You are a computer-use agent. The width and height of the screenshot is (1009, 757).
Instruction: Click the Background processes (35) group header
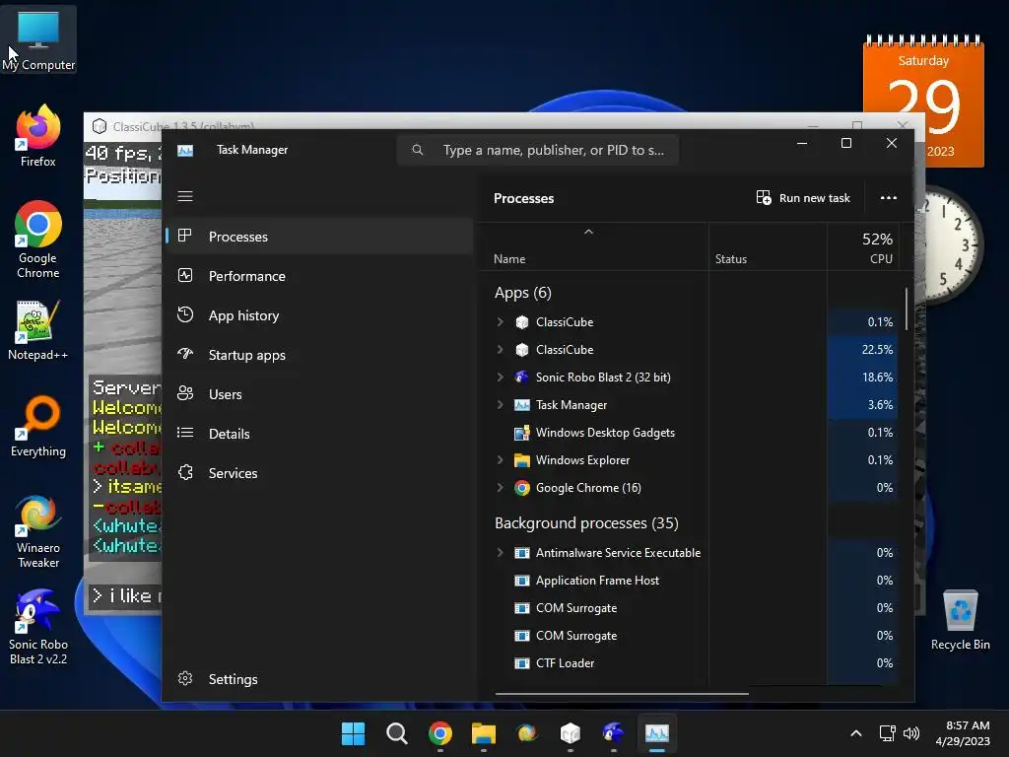[x=586, y=523]
